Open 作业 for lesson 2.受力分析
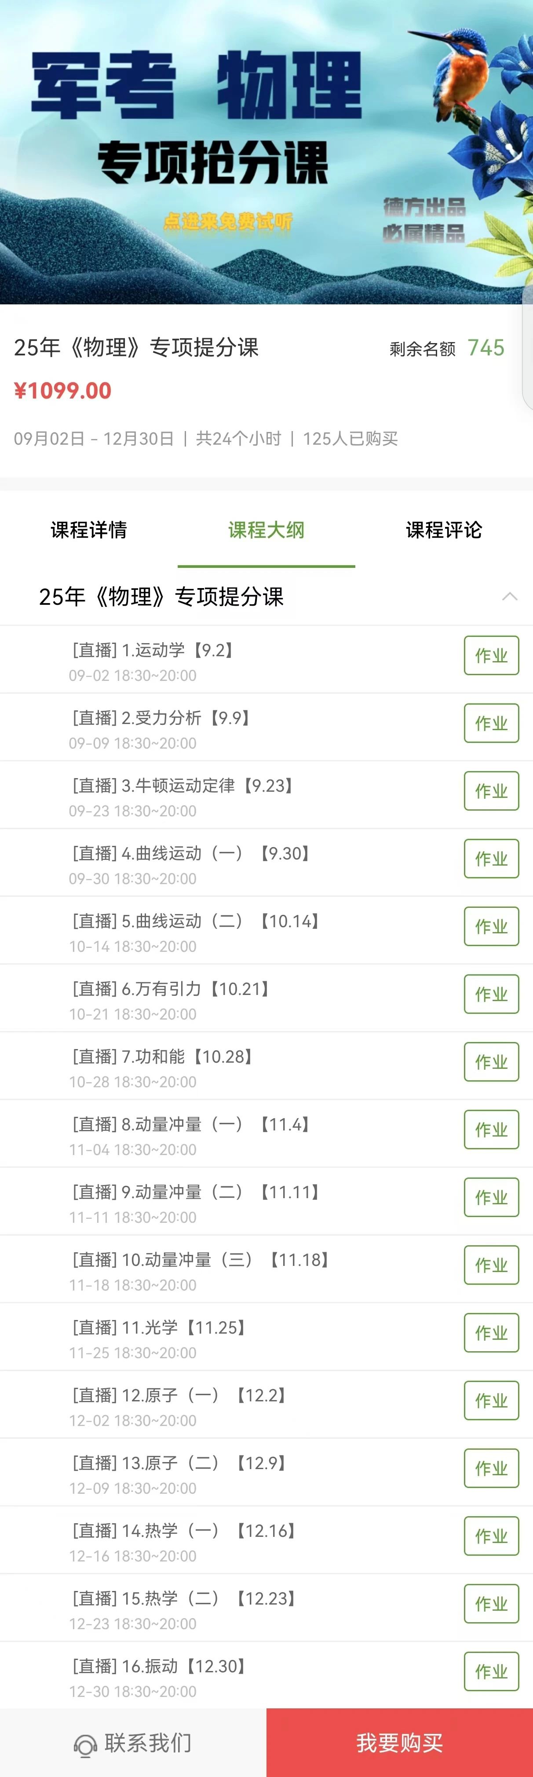The height and width of the screenshot is (1777, 533). (492, 723)
